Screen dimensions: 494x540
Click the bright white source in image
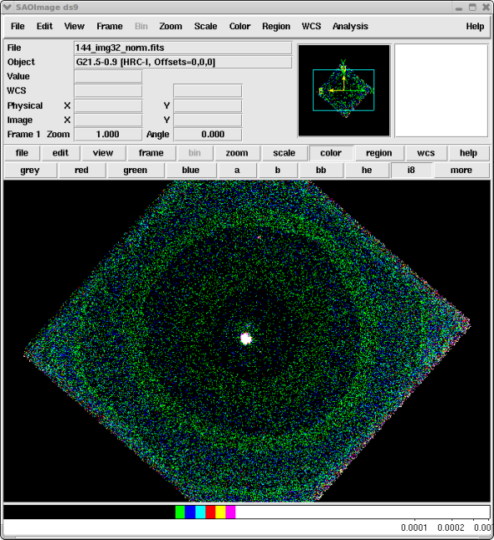(246, 339)
